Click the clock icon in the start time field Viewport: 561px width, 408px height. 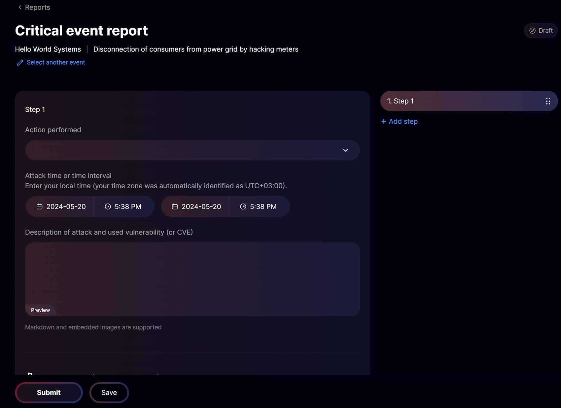pyautogui.click(x=108, y=206)
